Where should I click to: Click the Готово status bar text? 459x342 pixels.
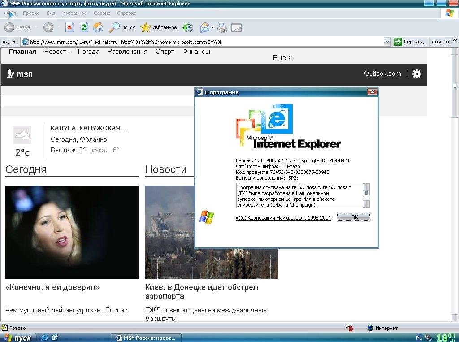click(17, 328)
